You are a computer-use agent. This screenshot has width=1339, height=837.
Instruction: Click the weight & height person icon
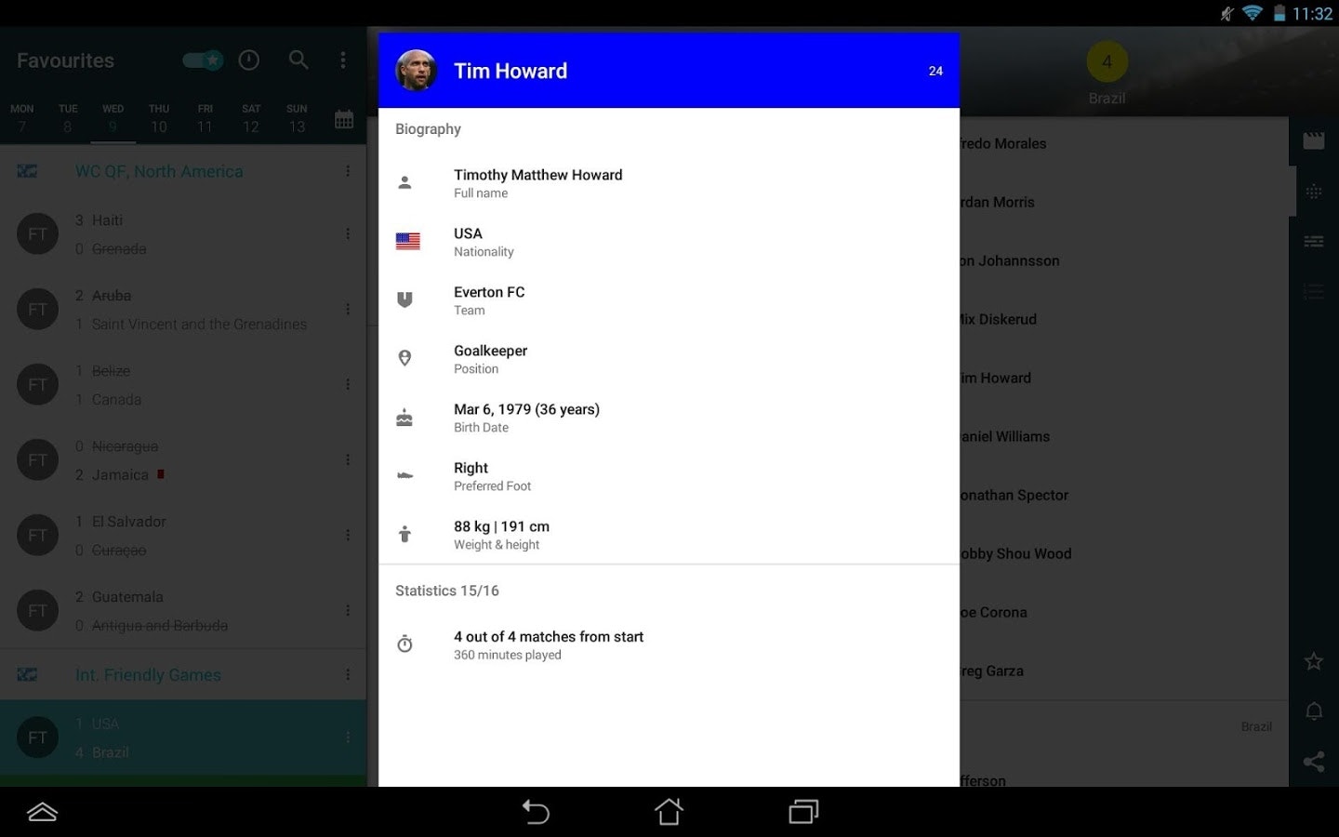404,534
